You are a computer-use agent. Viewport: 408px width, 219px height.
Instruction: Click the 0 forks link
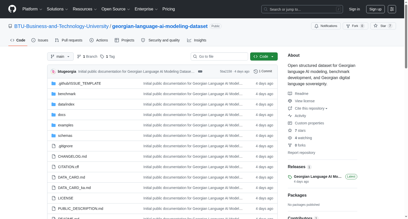300,145
